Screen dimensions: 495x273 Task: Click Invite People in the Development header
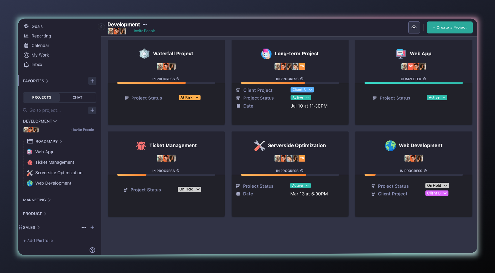[x=143, y=31]
